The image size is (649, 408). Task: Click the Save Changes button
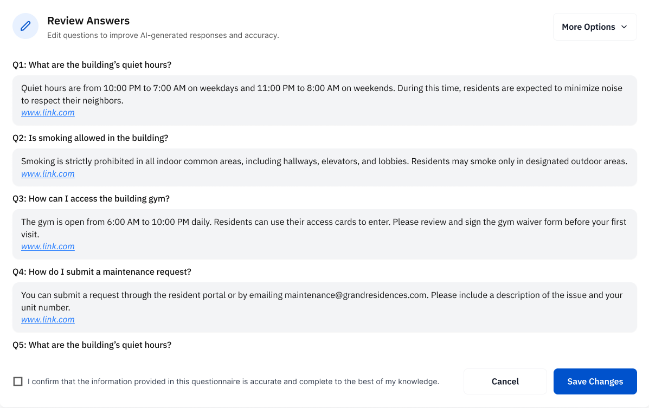595,381
